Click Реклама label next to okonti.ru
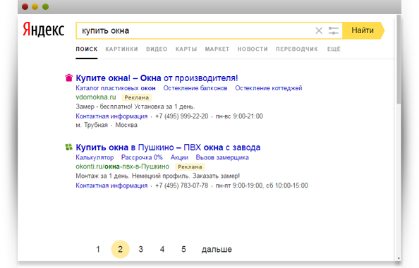Image resolution: width=419 pixels, height=268 pixels. [190, 167]
